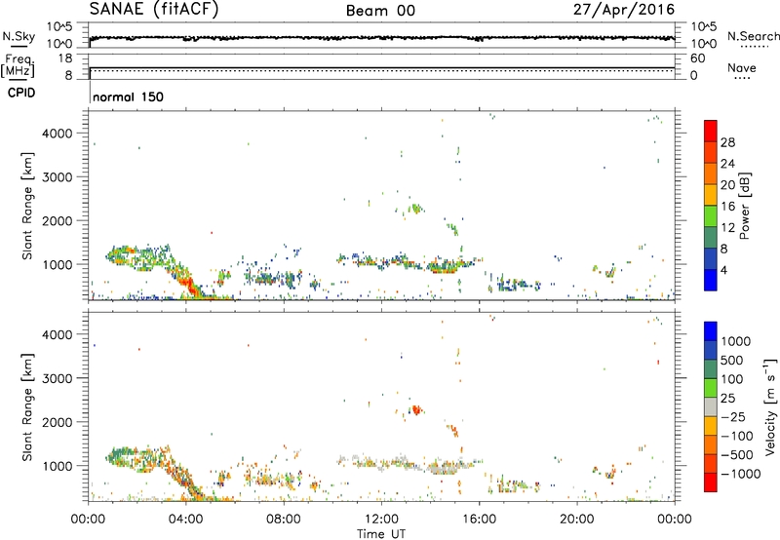This screenshot has height=540, width=780.
Task: Click the Power [dB] colorbar title
Action: point(744,206)
